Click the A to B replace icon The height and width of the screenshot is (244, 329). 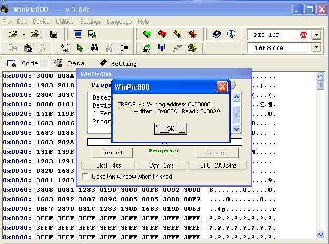[x=65, y=47]
